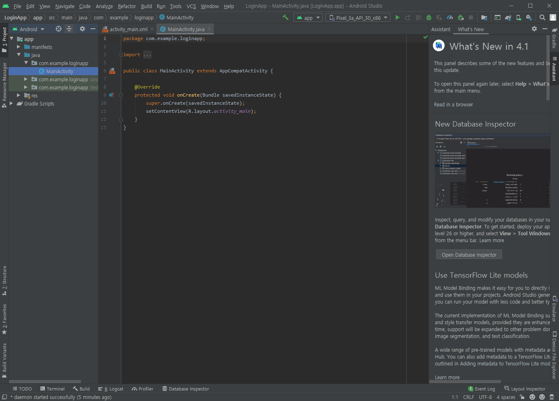Screen dimensions: 559x401
Task: Click the Open Database Inspector button
Action: pyautogui.click(x=469, y=255)
